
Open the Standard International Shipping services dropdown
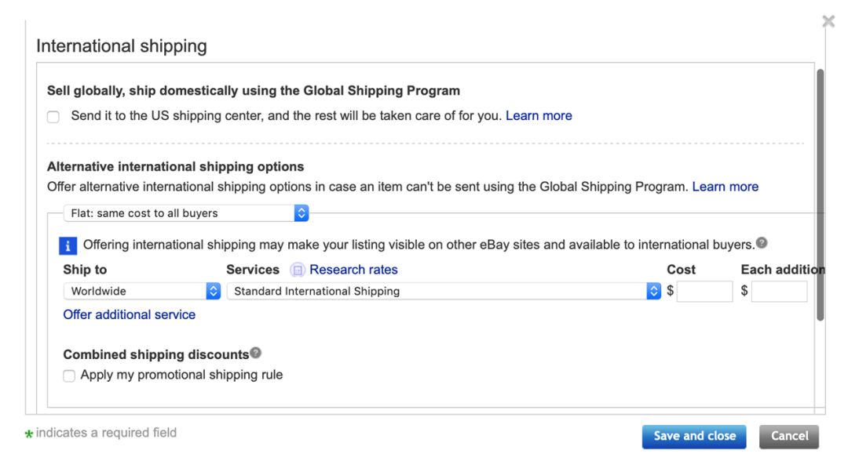click(x=440, y=291)
